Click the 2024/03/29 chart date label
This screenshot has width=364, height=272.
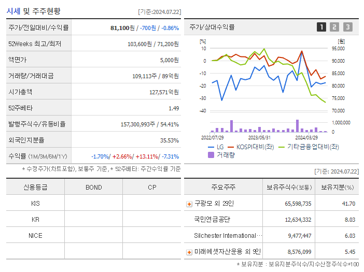click(x=306, y=138)
